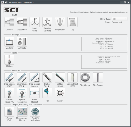Click the Offset X value
This screenshot has height=127, width=131.
point(107,58)
